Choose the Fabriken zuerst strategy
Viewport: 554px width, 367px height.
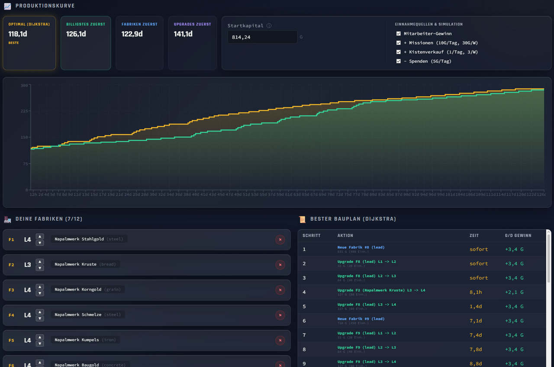click(139, 43)
